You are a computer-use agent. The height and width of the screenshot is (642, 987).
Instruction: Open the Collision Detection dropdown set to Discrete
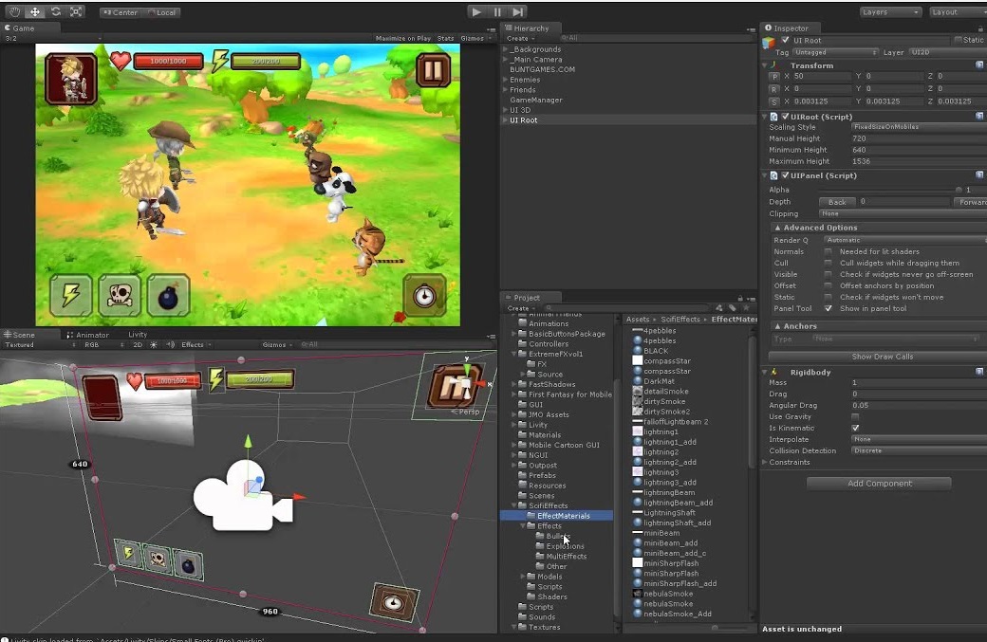(x=914, y=450)
